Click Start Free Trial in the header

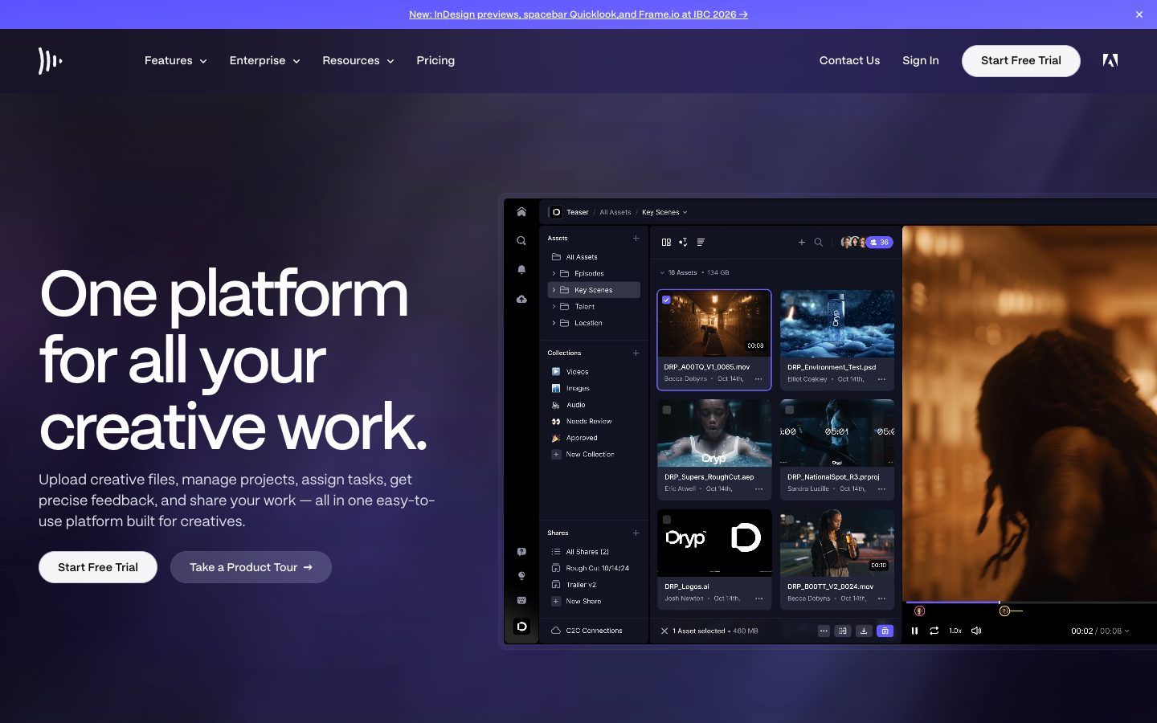[x=1020, y=60]
